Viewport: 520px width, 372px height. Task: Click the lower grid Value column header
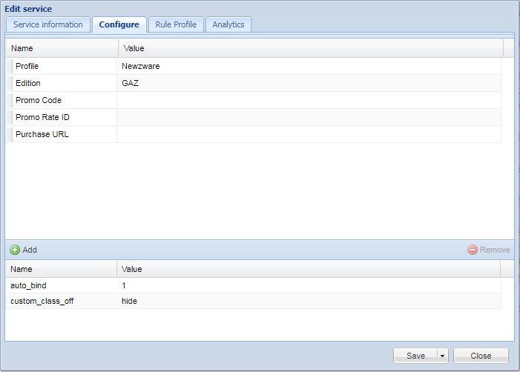[x=309, y=269]
